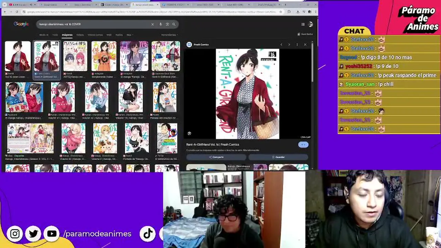
Task: Switch to the Todo search tab
Action: 55,35
